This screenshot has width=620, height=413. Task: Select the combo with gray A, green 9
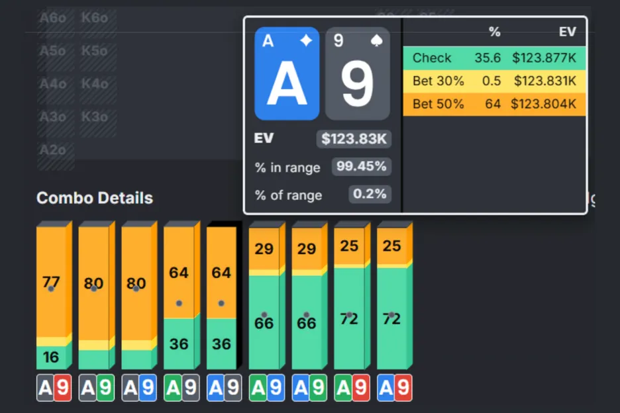click(x=96, y=388)
